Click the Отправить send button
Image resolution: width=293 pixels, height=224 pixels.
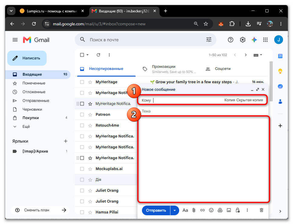pos(156,210)
